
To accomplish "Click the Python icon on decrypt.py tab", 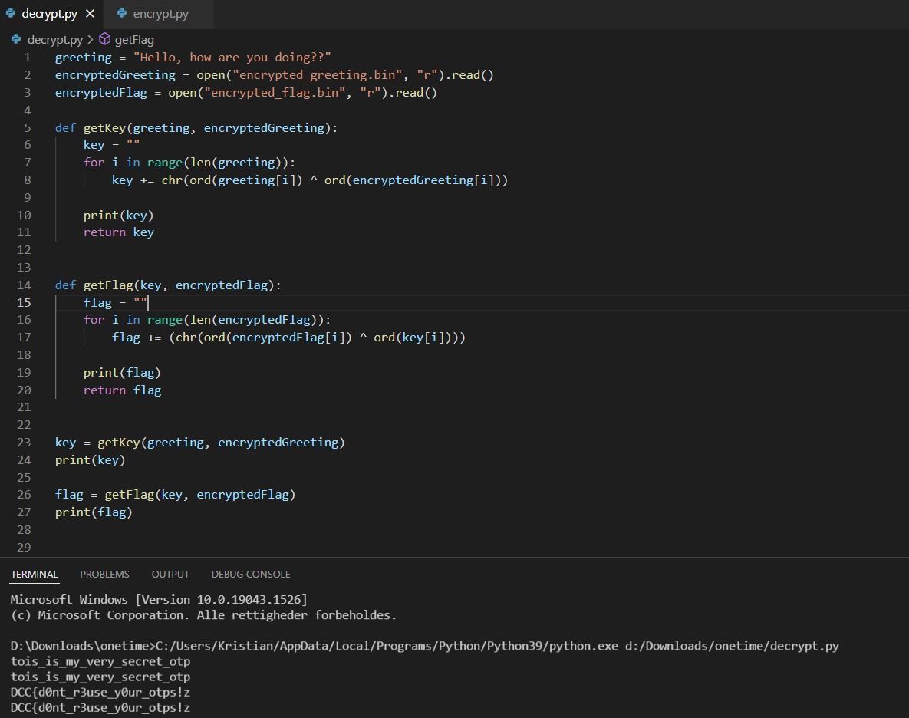I will point(11,13).
